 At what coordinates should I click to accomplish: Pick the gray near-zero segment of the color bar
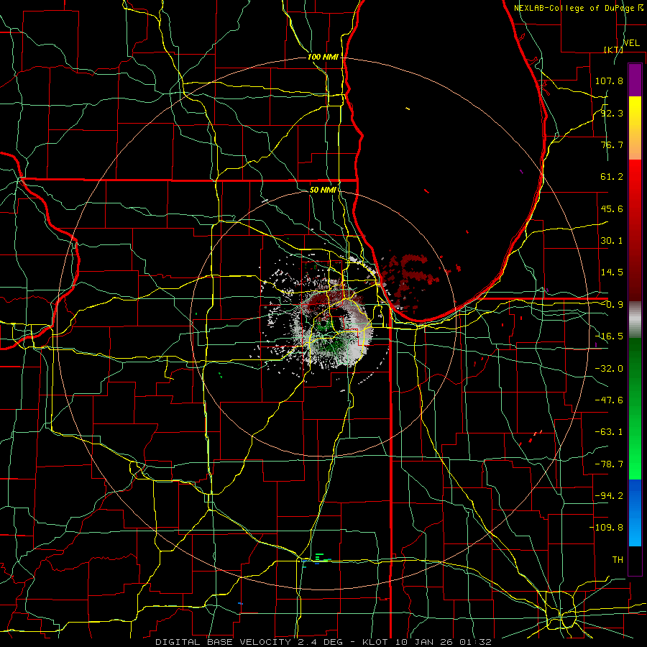coord(635,320)
